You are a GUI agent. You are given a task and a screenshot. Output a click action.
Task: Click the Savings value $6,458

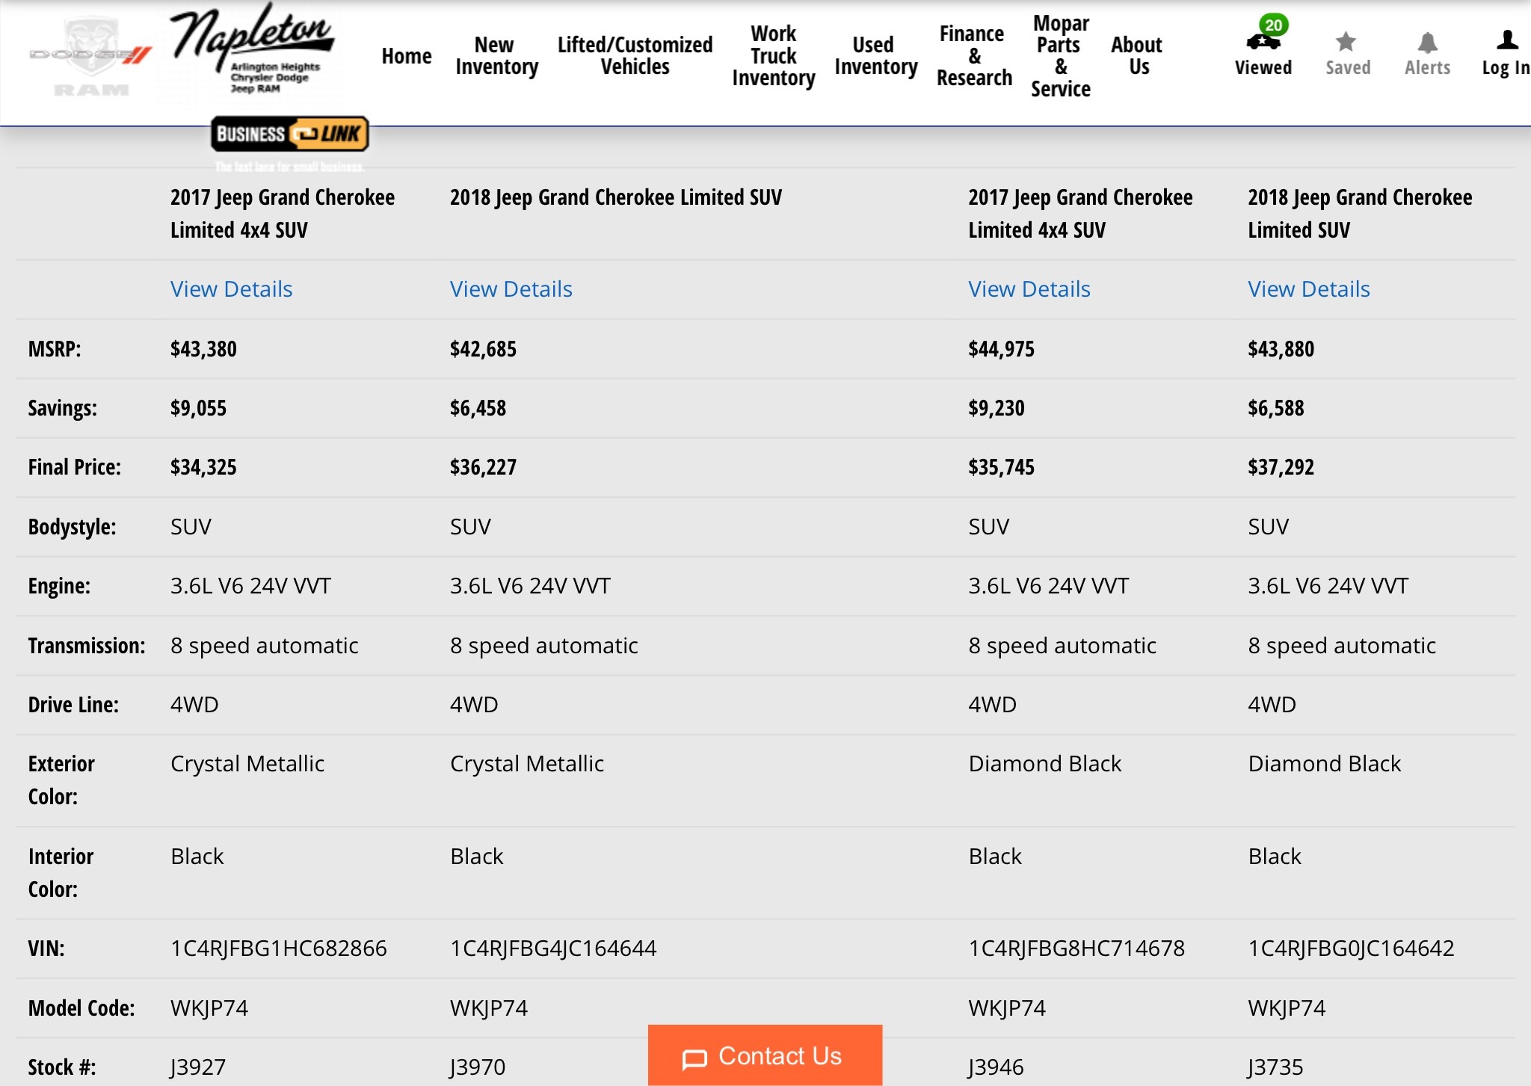[x=478, y=408]
